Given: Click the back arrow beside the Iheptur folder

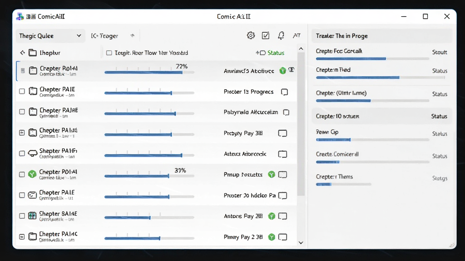Looking at the screenshot, I should coord(23,53).
